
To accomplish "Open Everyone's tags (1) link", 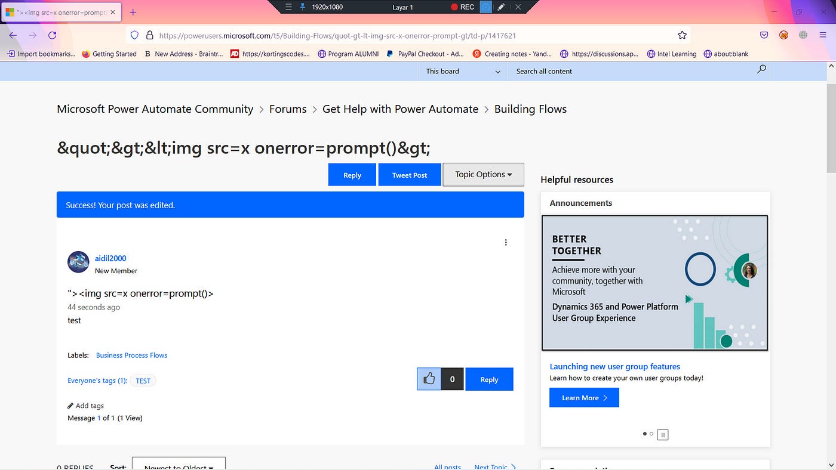I will (x=97, y=381).
